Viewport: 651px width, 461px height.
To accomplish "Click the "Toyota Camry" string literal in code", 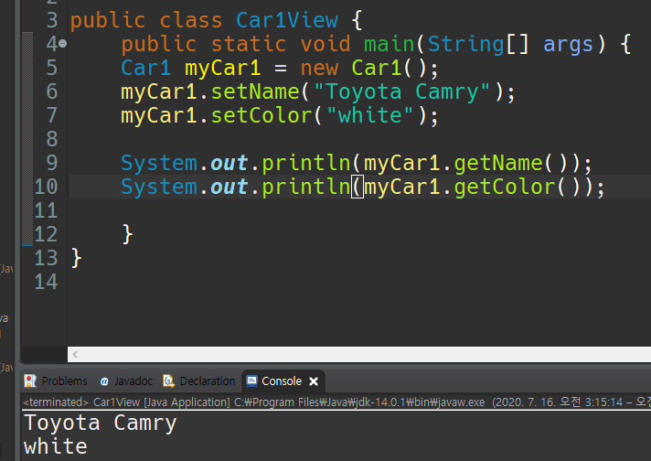I will click(402, 91).
